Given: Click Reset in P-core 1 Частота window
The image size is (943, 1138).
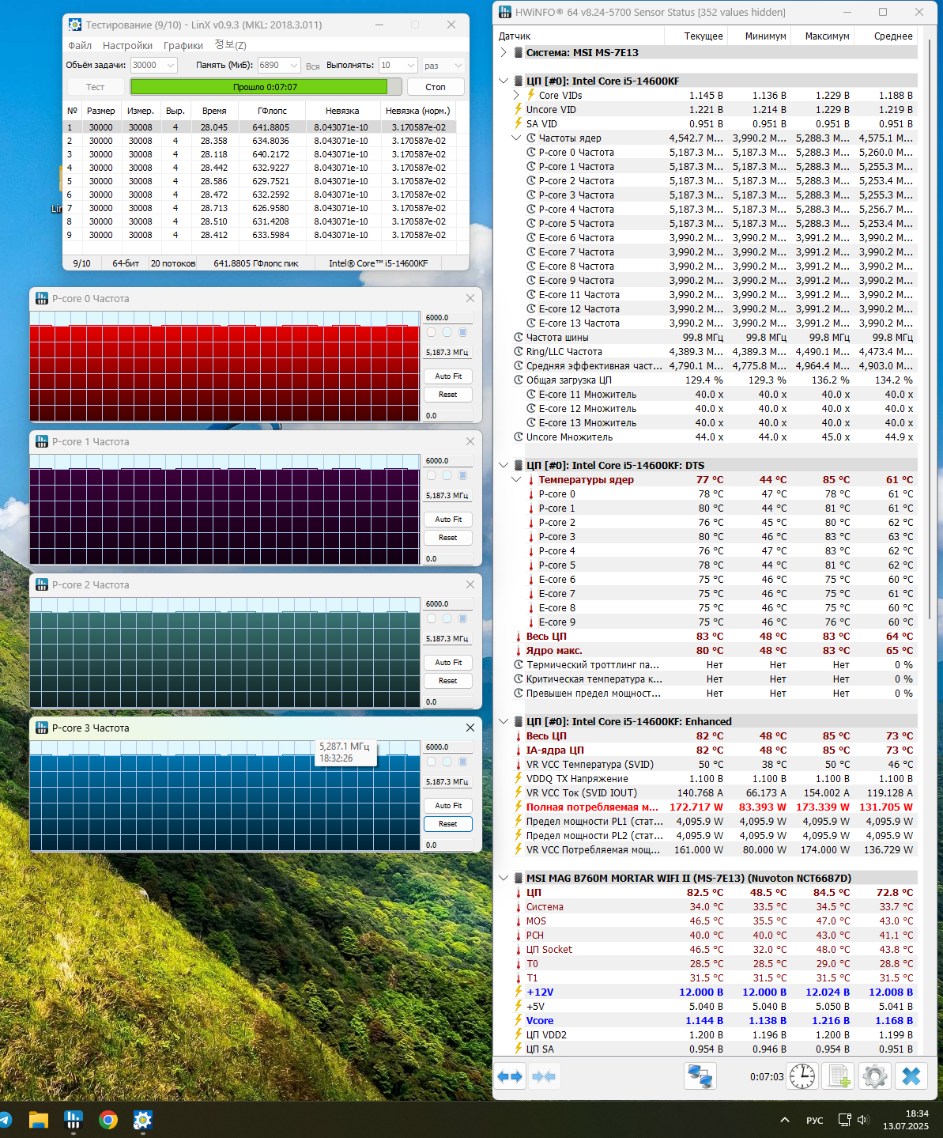Looking at the screenshot, I should coord(448,538).
